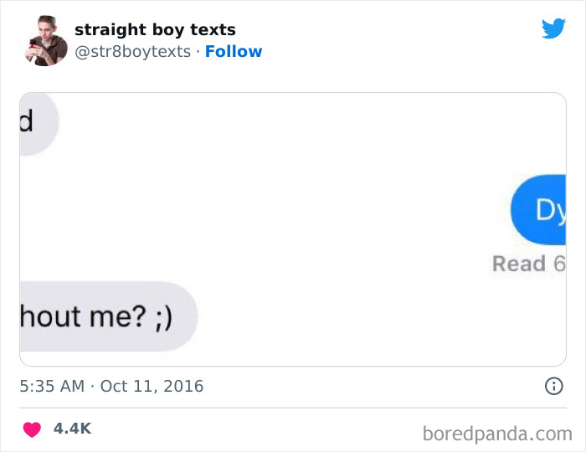Click the 4.4K likes count

pyautogui.click(x=72, y=429)
